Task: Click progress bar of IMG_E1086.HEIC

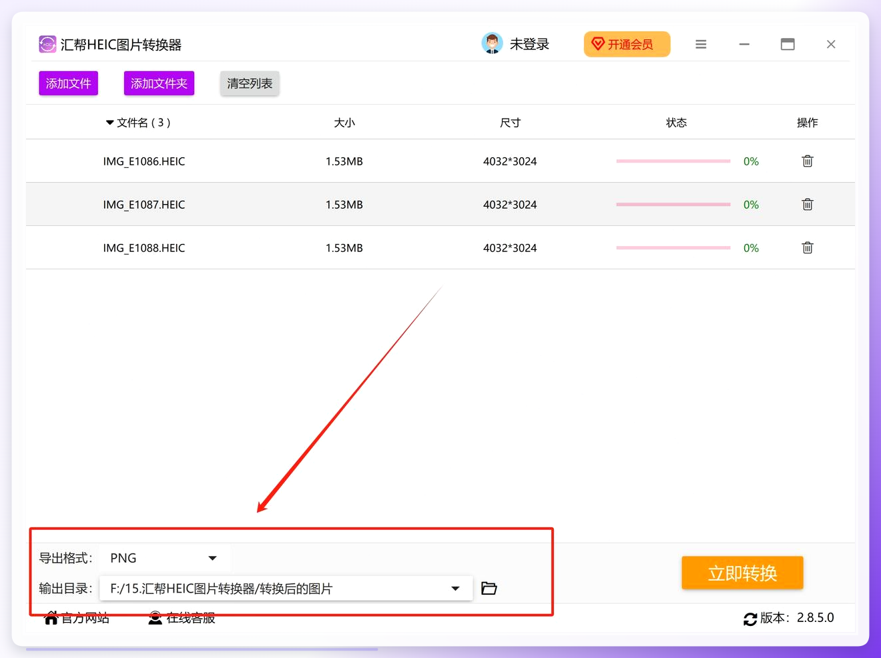Action: [x=673, y=161]
